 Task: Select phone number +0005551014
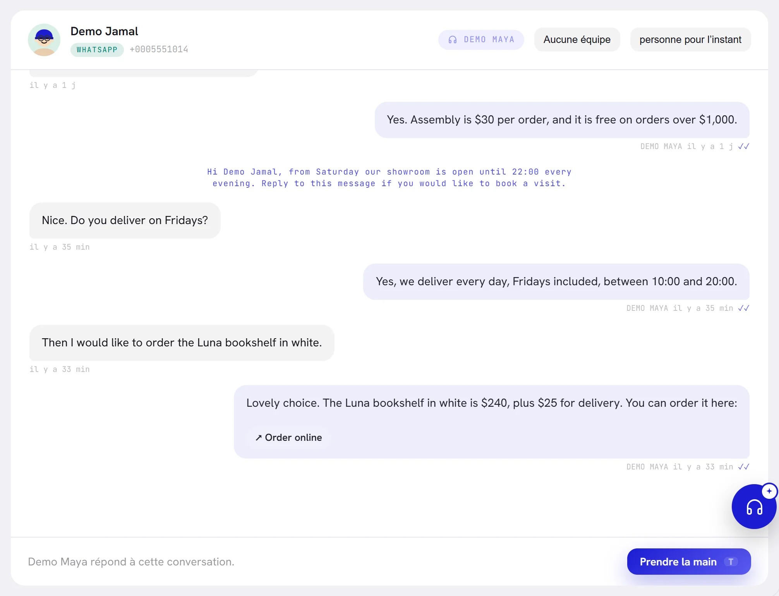coord(159,50)
